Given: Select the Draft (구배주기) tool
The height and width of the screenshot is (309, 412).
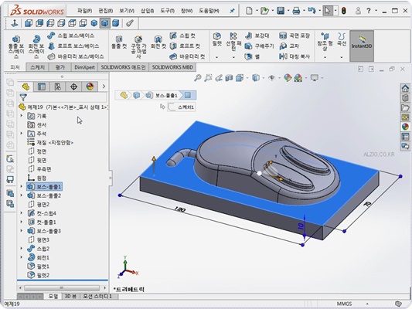Looking at the screenshot, I should tap(260, 46).
